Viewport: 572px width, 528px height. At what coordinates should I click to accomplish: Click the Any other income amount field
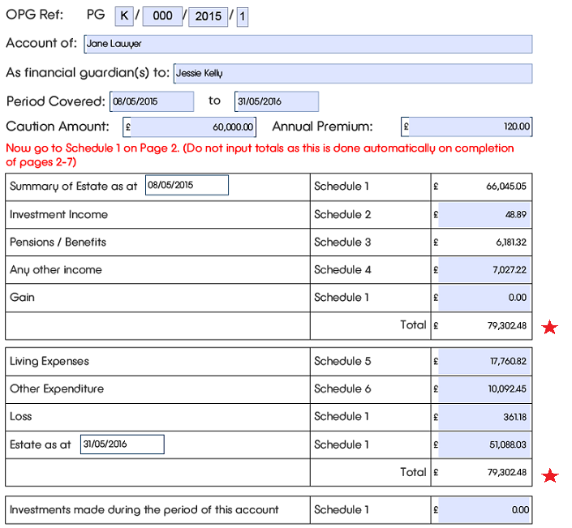click(x=484, y=270)
